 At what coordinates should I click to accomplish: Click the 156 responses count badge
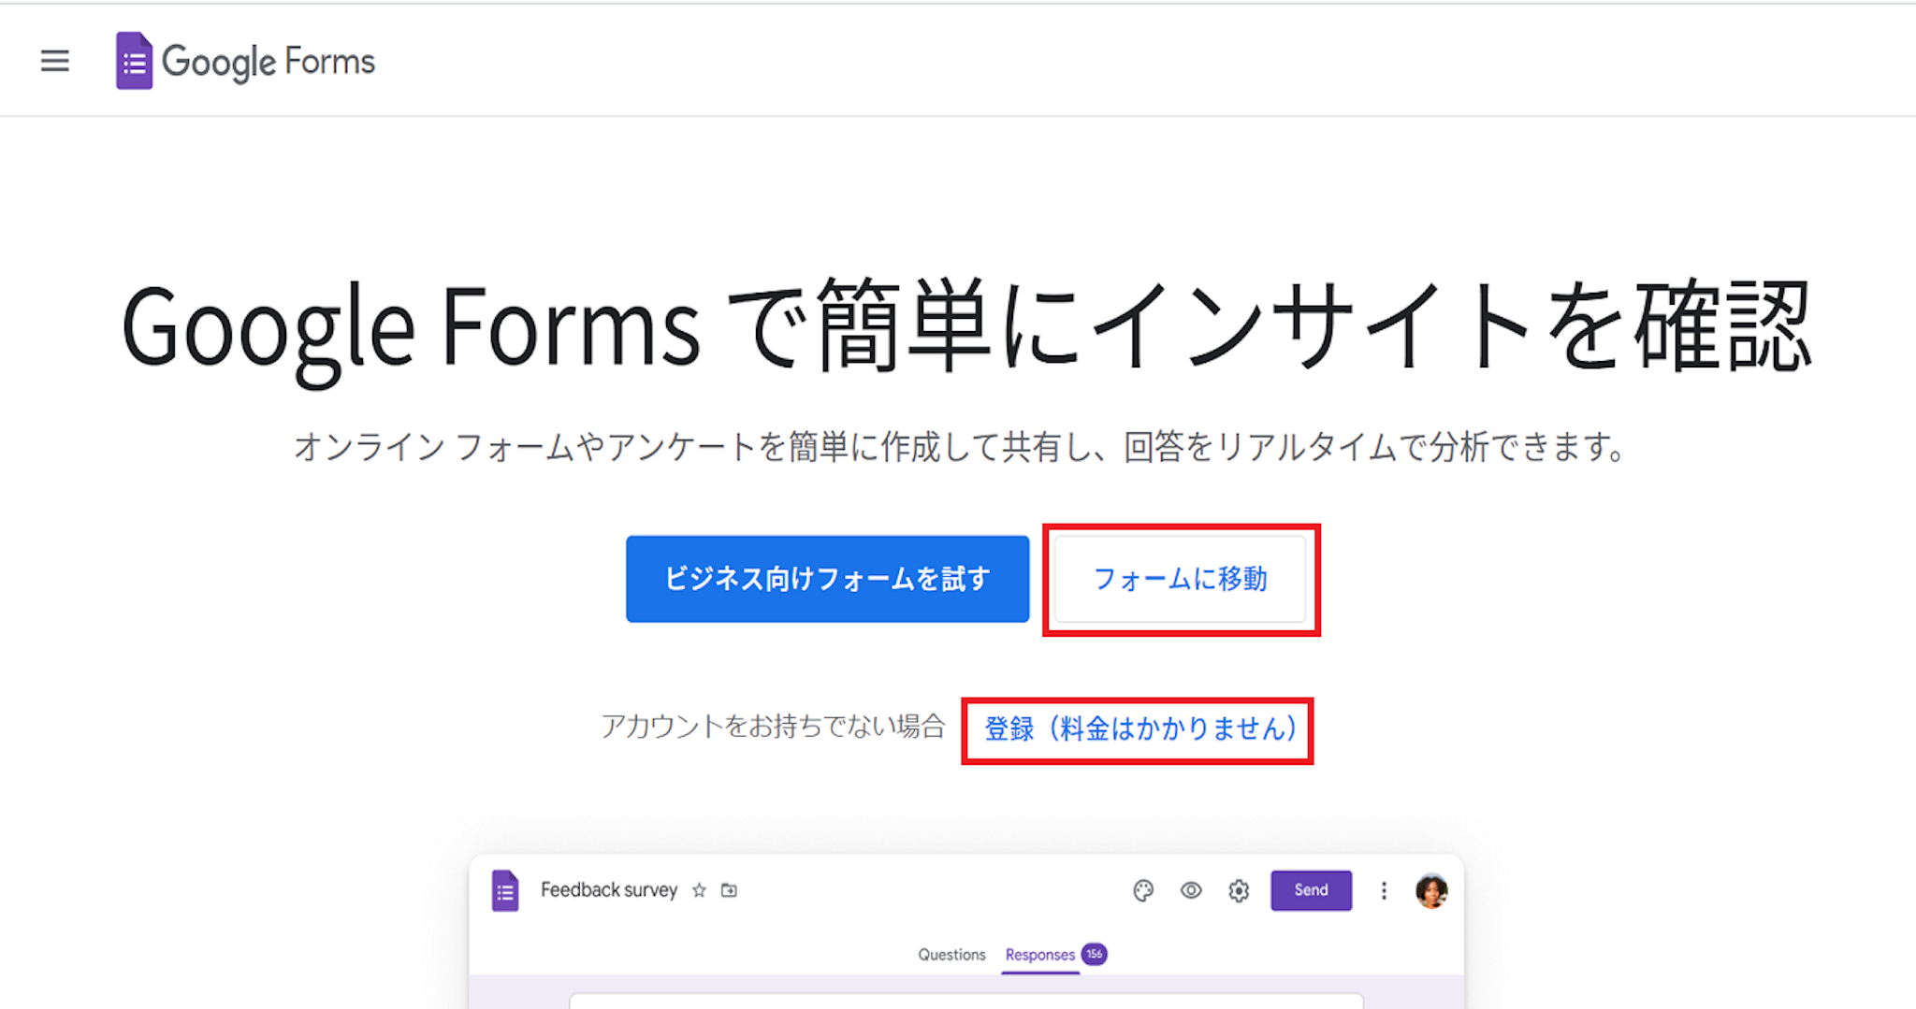[1095, 954]
